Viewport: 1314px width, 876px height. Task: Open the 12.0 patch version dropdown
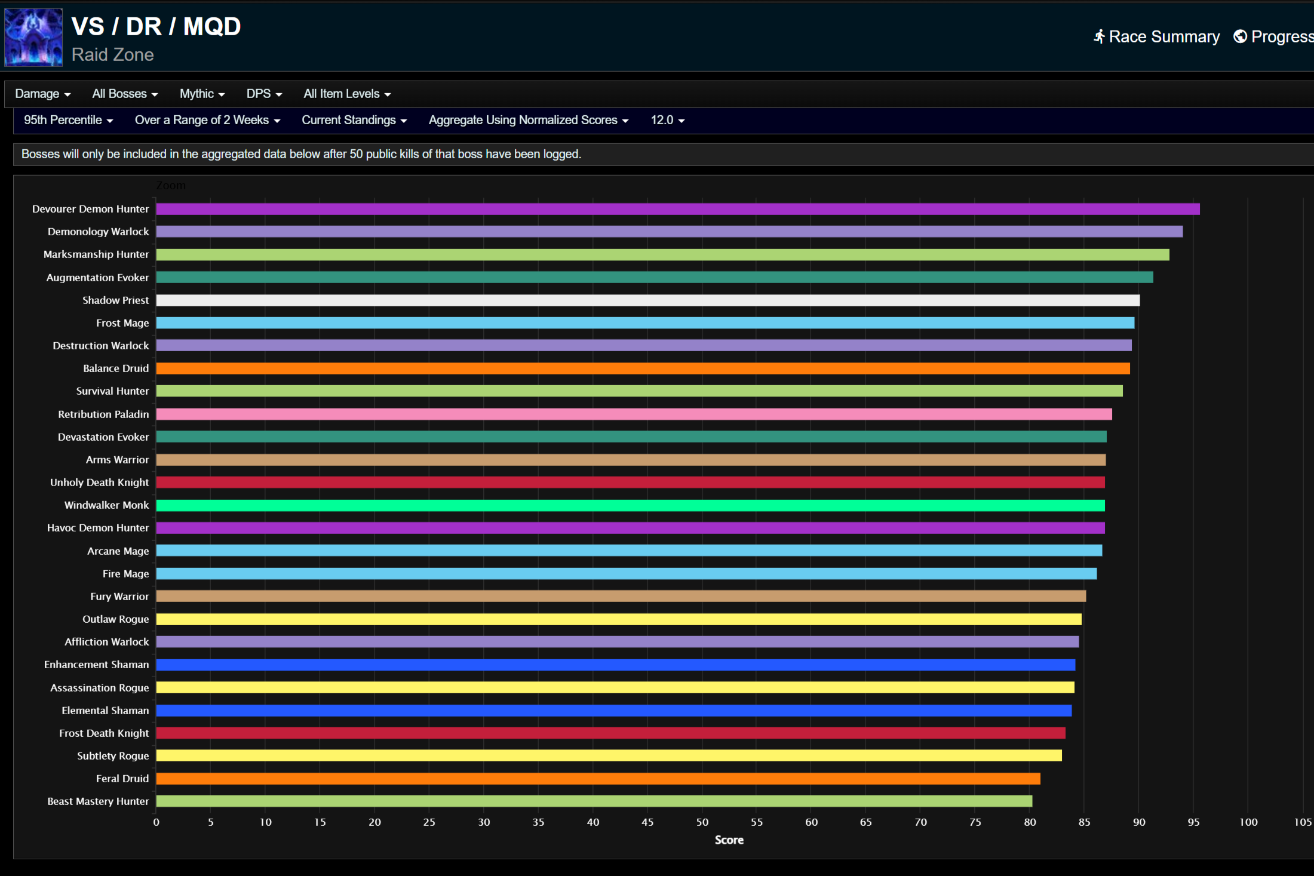[667, 120]
